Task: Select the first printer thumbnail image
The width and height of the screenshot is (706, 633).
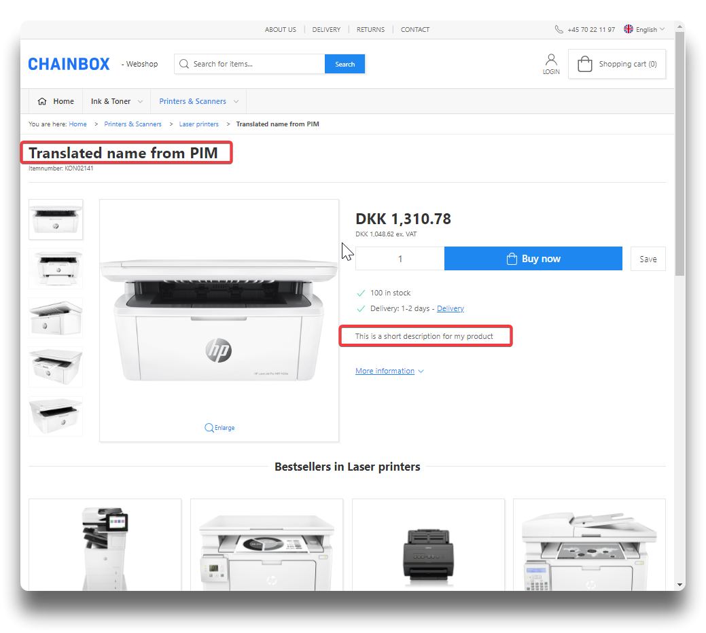Action: [x=56, y=219]
